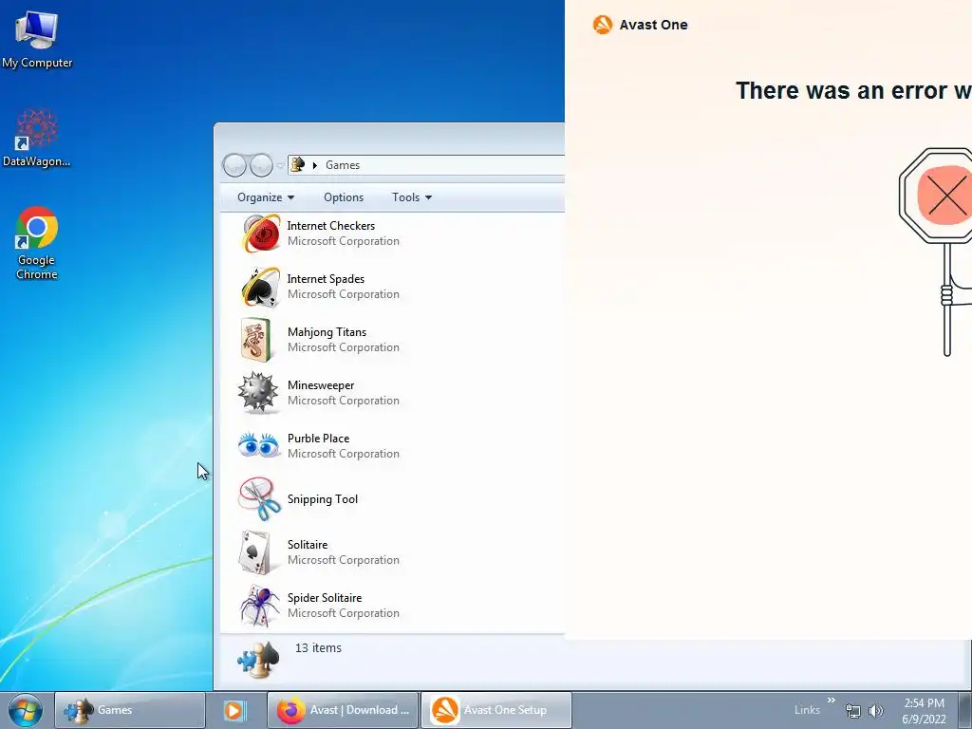
Task: Click the Back navigation button in Games
Action: click(x=234, y=165)
